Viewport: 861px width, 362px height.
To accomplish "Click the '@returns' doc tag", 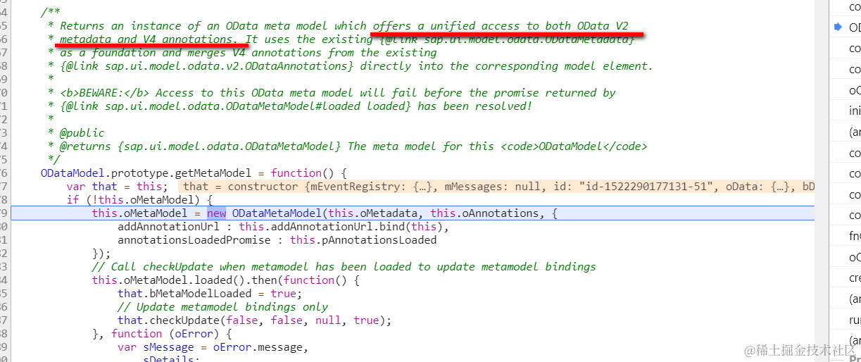I will click(85, 146).
